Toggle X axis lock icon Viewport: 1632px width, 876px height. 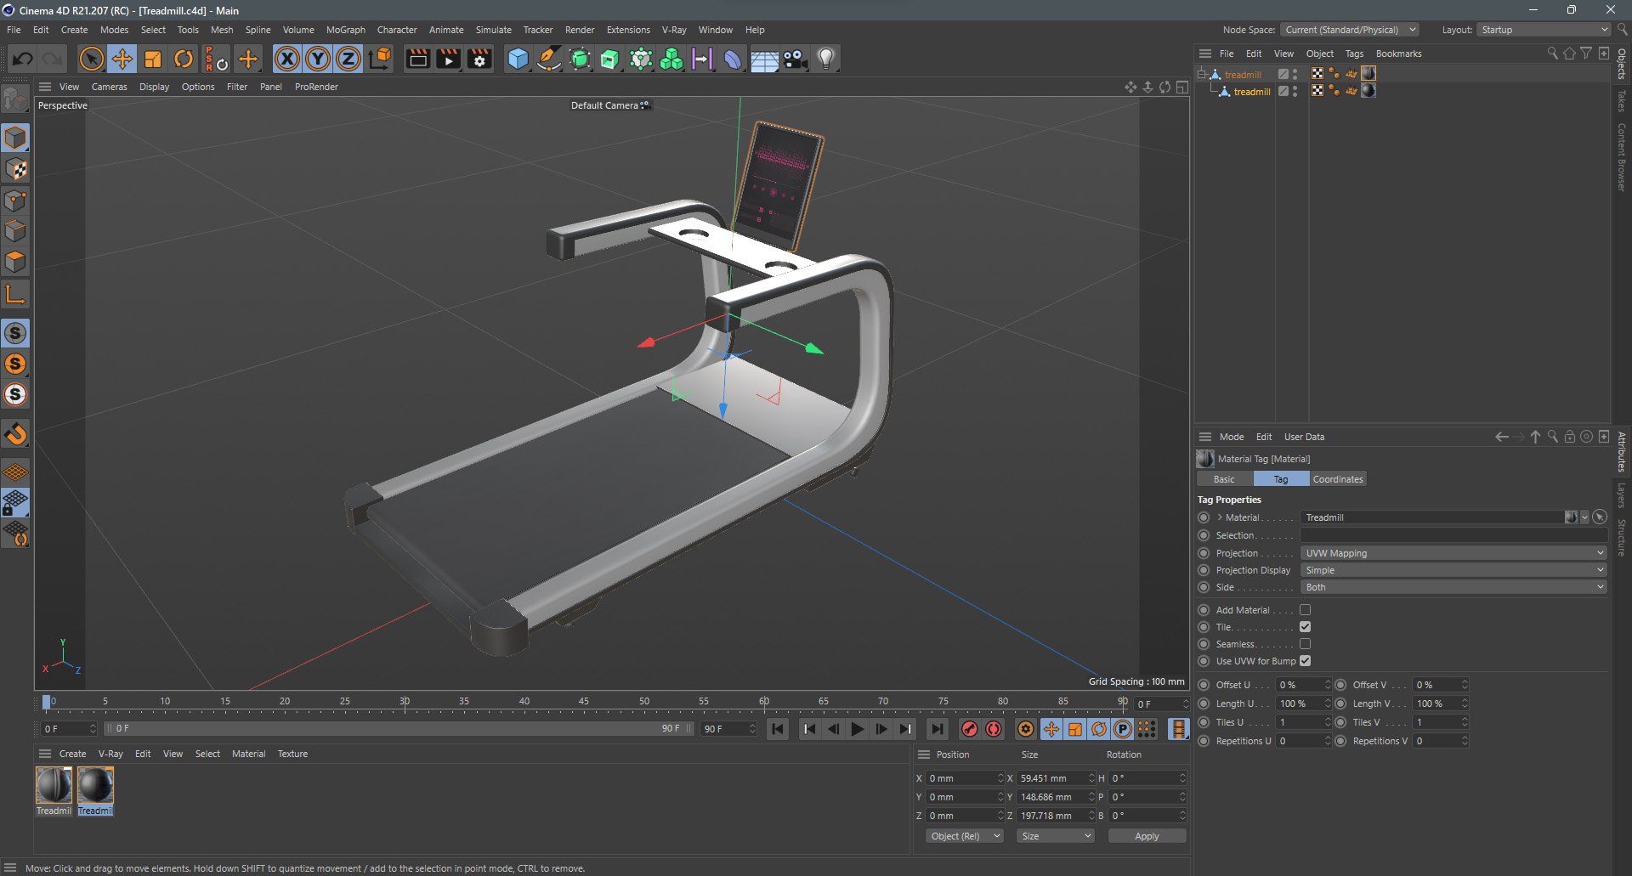coord(287,59)
